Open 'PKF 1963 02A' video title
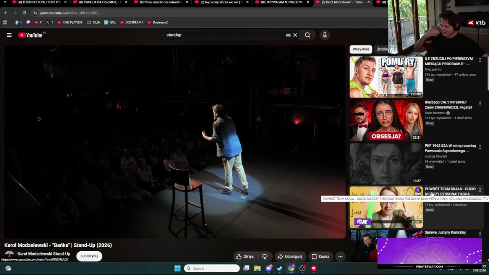The image size is (489, 275). point(450,148)
